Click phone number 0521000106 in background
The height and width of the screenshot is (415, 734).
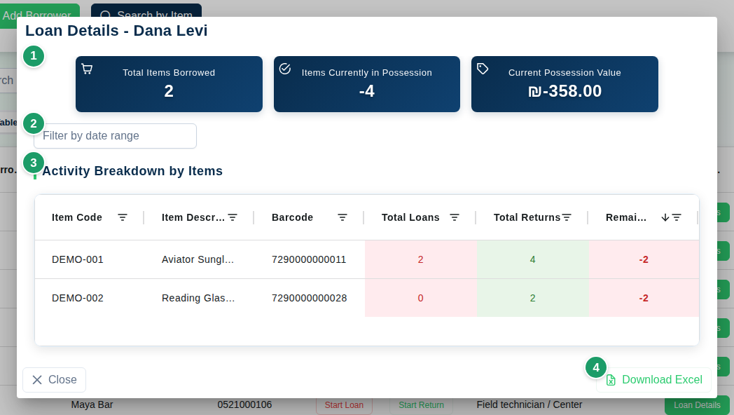point(244,405)
